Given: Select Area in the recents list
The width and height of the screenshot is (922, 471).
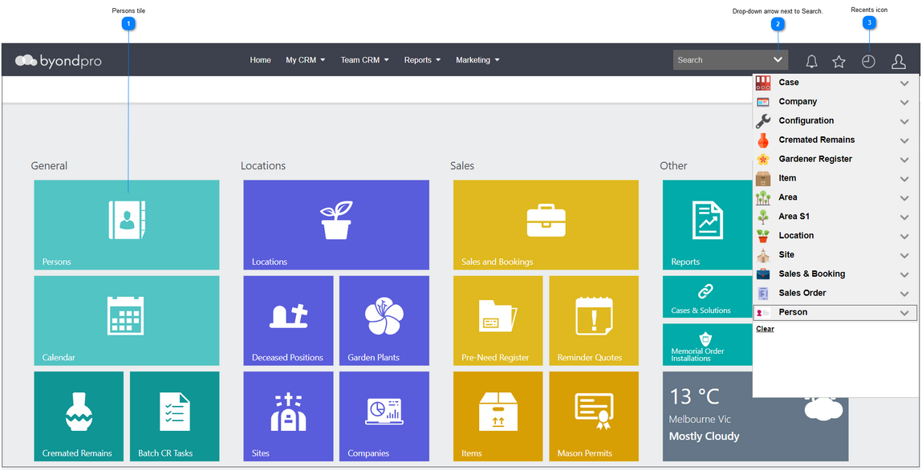Looking at the screenshot, I should click(788, 197).
